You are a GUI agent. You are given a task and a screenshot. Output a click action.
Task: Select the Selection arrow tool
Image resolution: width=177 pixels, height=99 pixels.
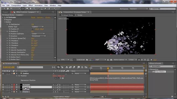point(4,9)
